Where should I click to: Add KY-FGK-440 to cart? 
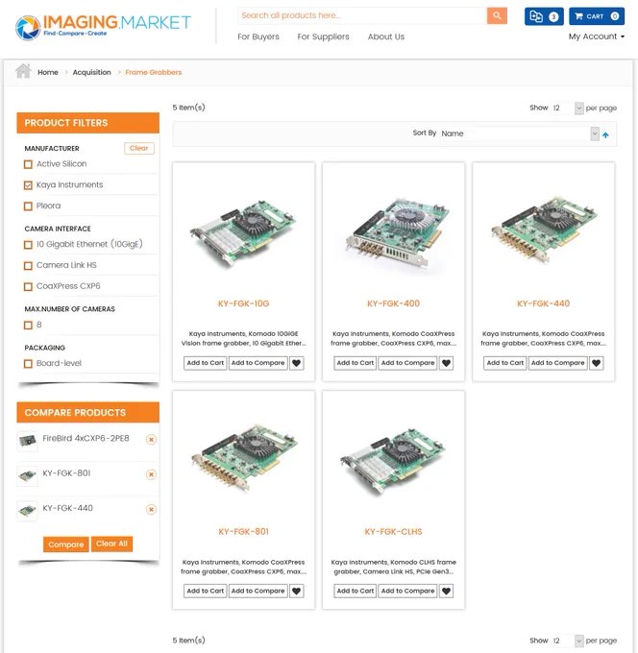coord(505,363)
